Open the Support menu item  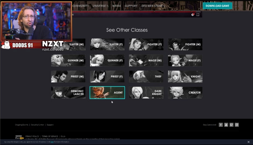(131, 6)
